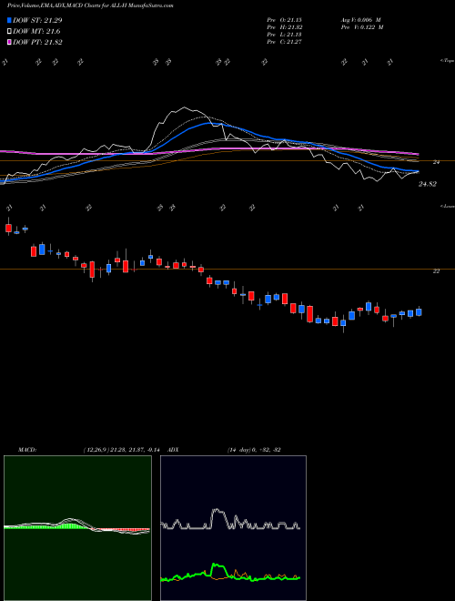Click the 'Pre H: 21.32' high value

(284, 27)
